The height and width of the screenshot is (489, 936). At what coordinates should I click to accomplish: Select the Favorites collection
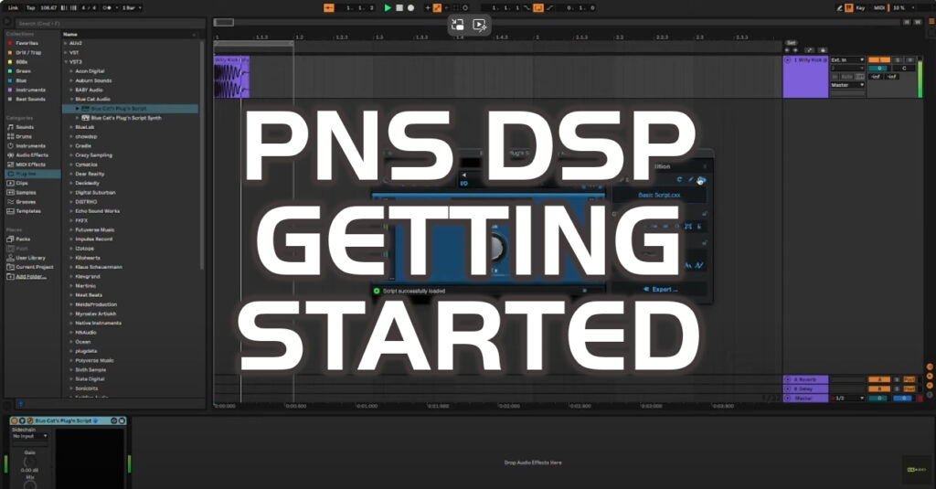click(x=27, y=43)
